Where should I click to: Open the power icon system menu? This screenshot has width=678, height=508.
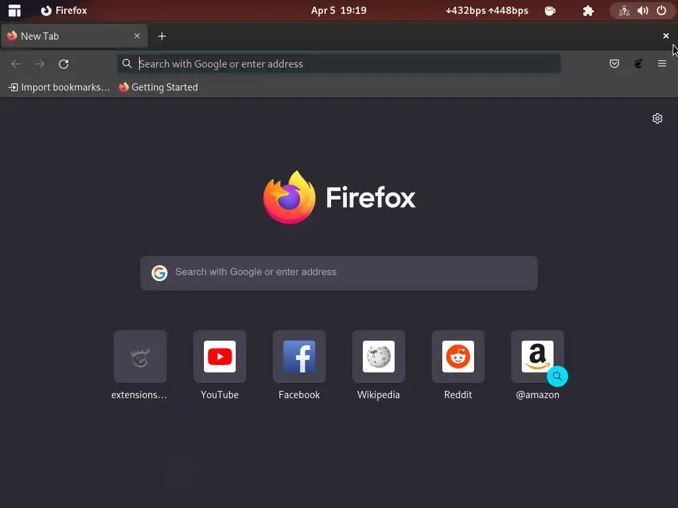tap(661, 11)
